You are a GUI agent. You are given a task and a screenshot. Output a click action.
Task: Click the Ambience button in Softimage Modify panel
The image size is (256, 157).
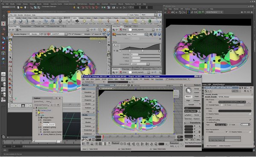88,134
